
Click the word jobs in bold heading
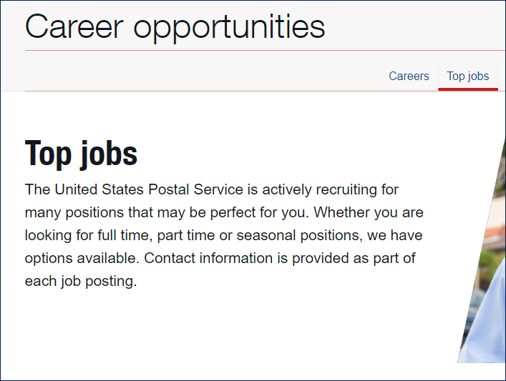pyautogui.click(x=109, y=154)
